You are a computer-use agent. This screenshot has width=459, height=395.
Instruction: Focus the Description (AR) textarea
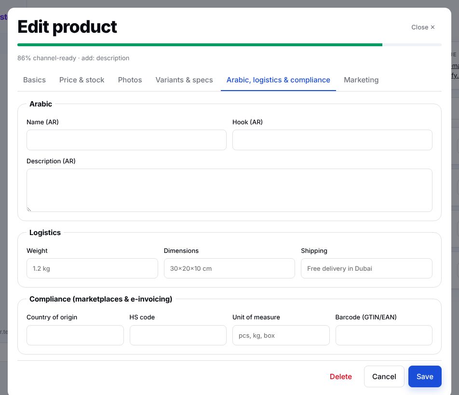tap(229, 190)
